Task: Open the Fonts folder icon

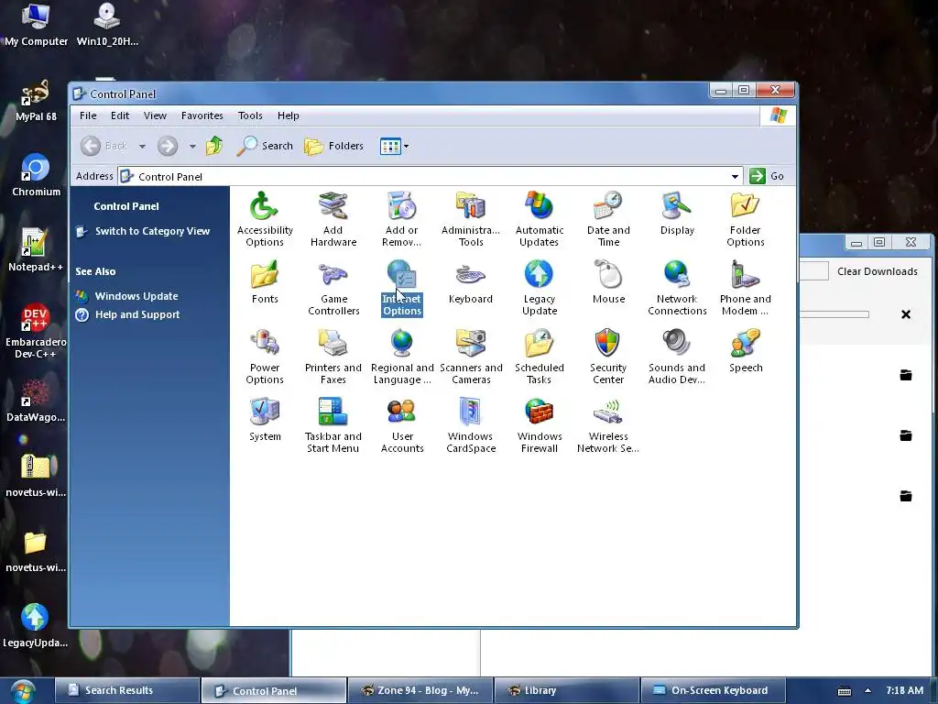Action: 265,282
